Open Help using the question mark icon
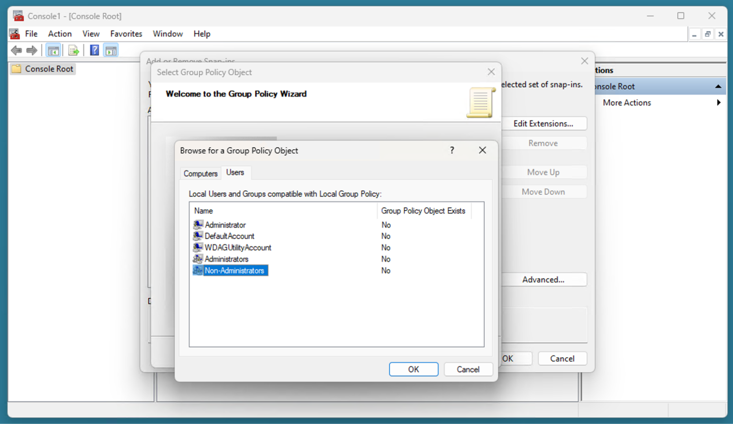This screenshot has width=733, height=424. pyautogui.click(x=94, y=50)
